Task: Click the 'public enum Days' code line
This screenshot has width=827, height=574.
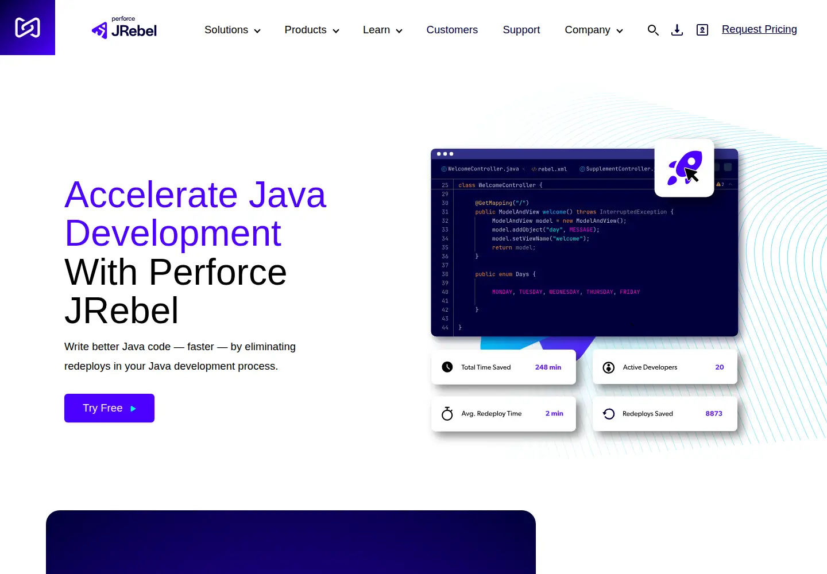Action: pos(505,274)
